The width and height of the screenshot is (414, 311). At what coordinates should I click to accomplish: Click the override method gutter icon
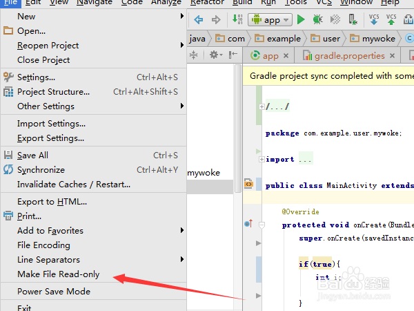click(248, 224)
